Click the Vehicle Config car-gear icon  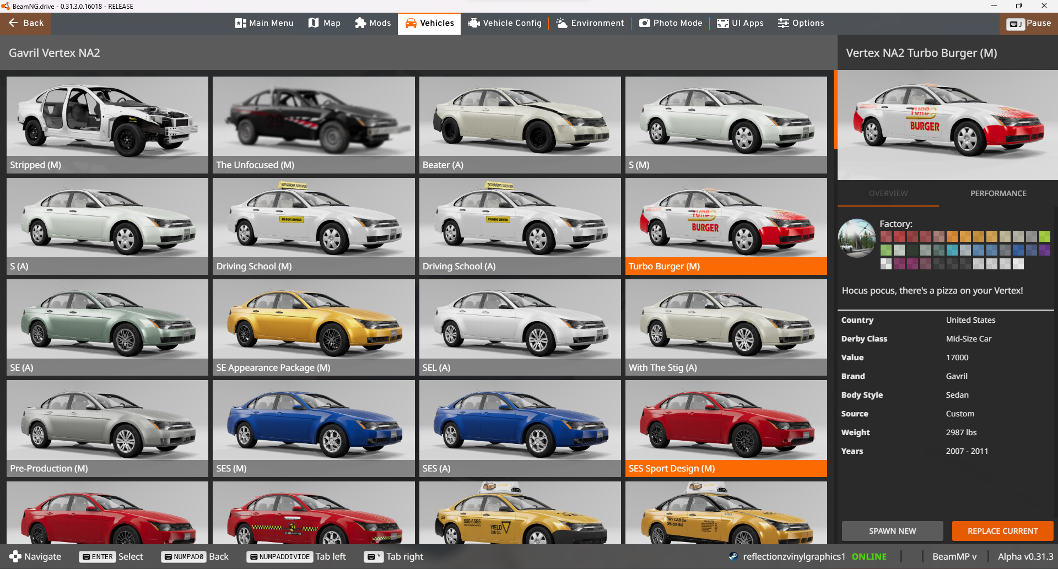pyautogui.click(x=474, y=23)
